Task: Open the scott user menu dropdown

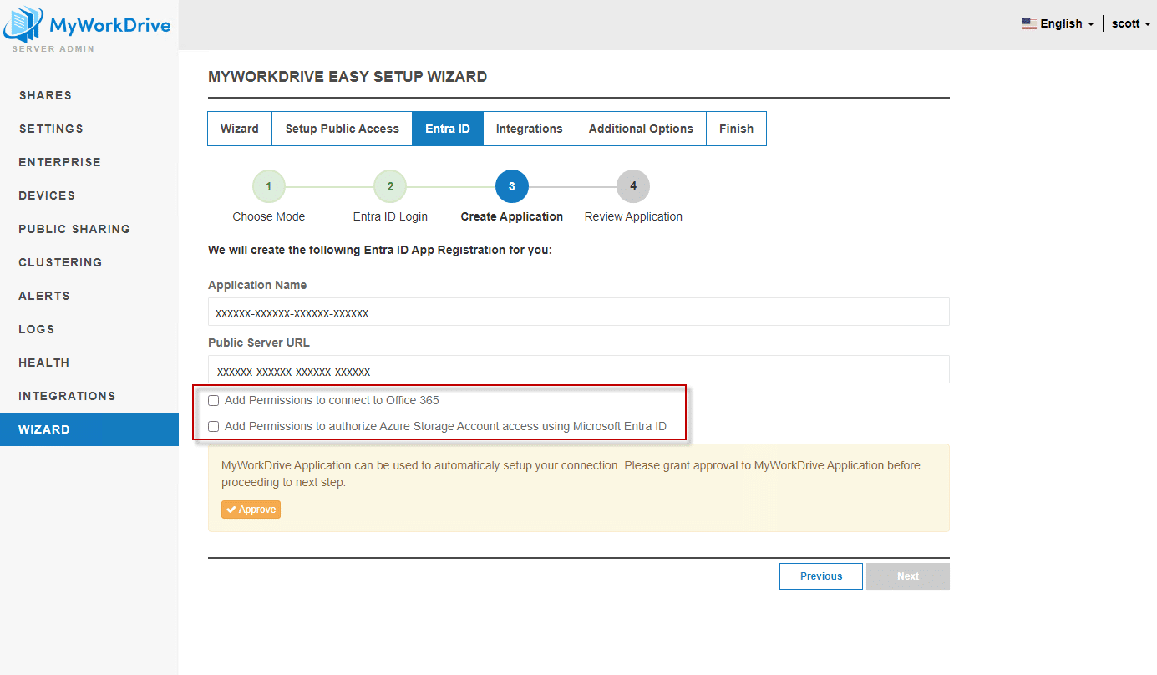Action: tap(1130, 23)
